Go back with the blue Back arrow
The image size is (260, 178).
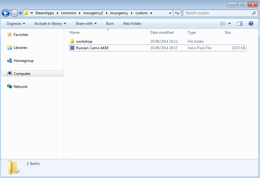[6, 13]
